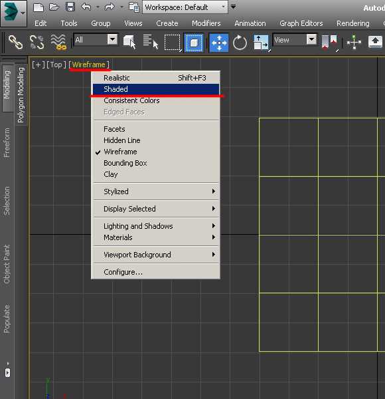The image size is (385, 399).
Task: Select Shaded from the viewport menu
Action: point(156,89)
